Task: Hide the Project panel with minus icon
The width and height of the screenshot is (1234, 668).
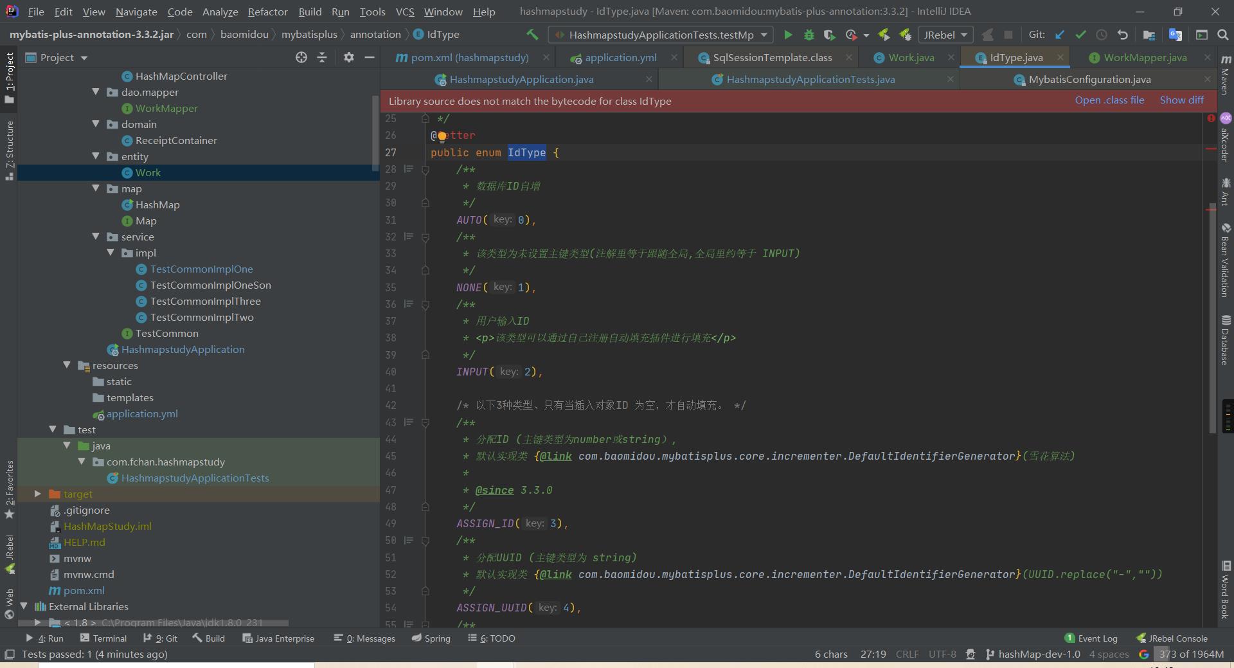Action: tap(370, 57)
